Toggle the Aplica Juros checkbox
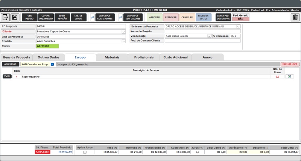 [x=85, y=152]
